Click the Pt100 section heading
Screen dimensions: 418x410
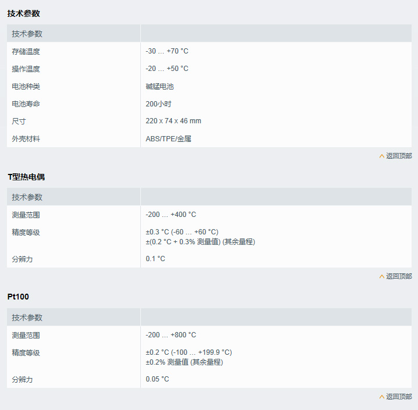[x=18, y=297]
